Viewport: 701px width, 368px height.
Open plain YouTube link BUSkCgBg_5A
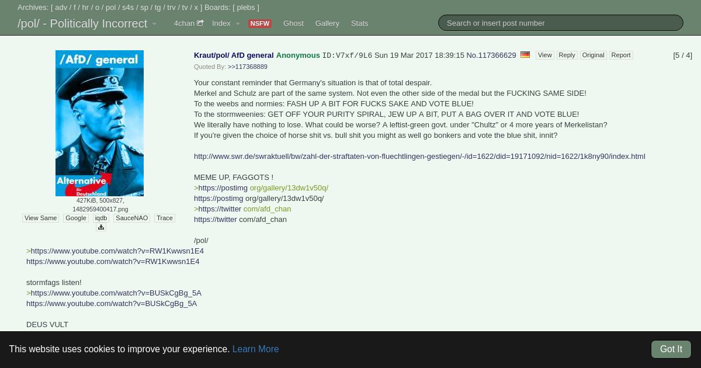point(112,303)
